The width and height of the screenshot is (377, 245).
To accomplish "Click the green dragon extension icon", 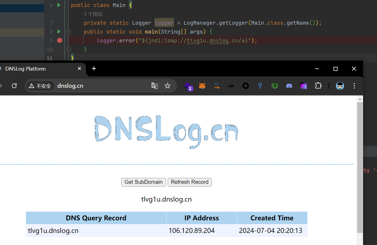I will (x=274, y=86).
